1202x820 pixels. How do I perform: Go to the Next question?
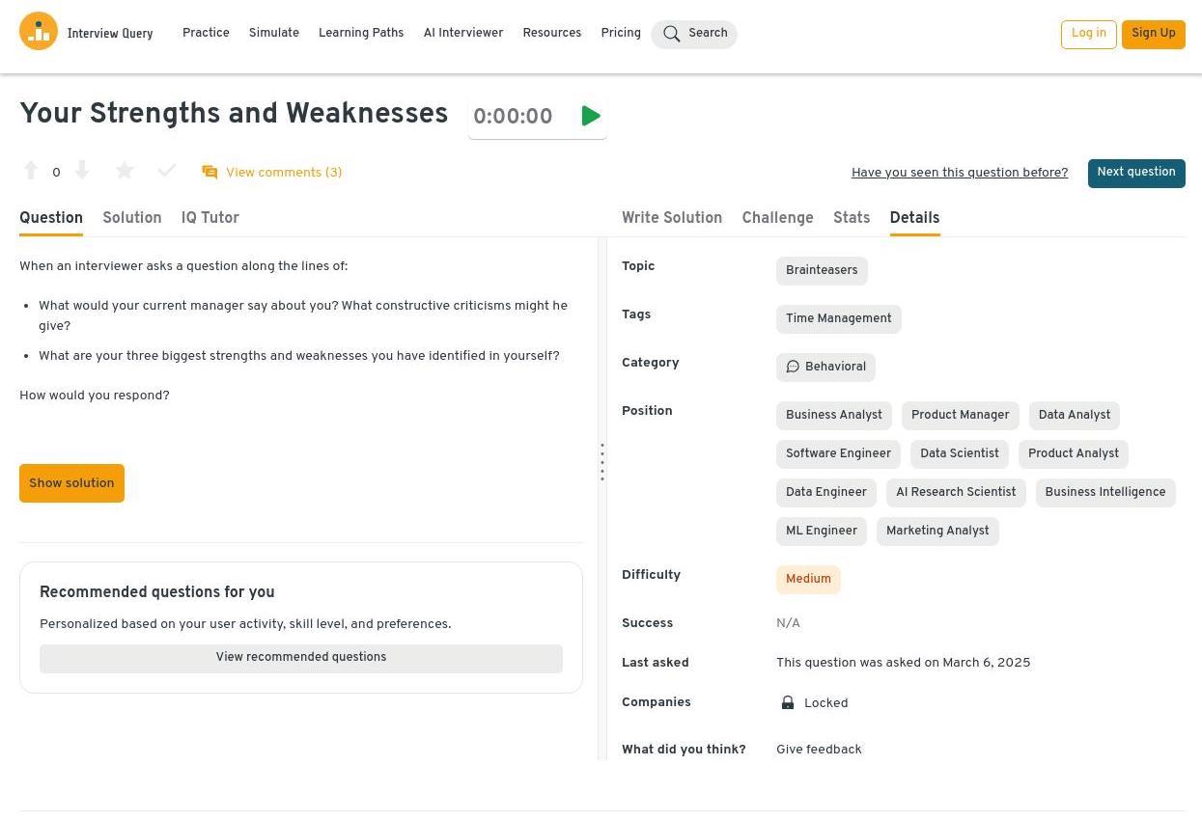point(1135,173)
